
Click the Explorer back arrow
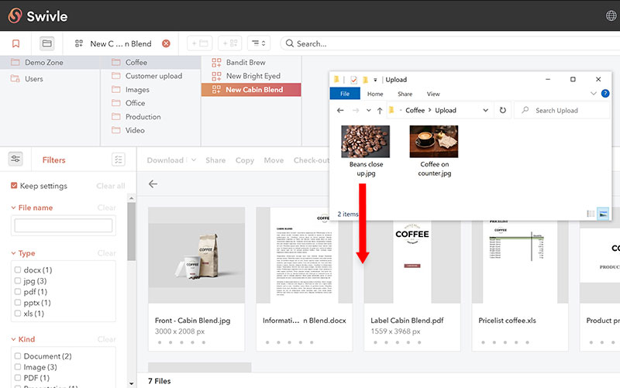coord(340,110)
